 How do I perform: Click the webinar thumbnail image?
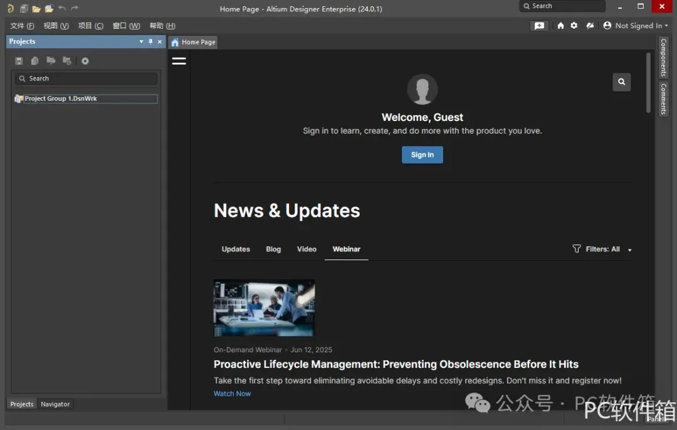tap(265, 307)
